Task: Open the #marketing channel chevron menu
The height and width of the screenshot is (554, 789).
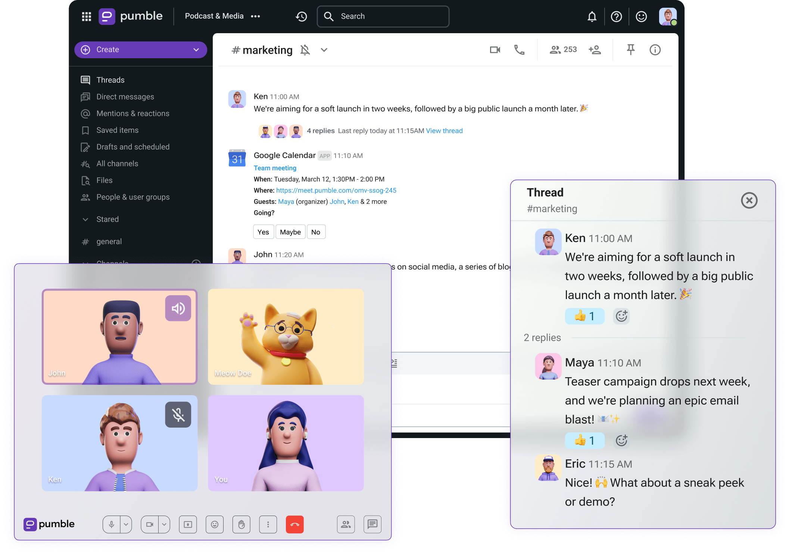Action: coord(324,50)
